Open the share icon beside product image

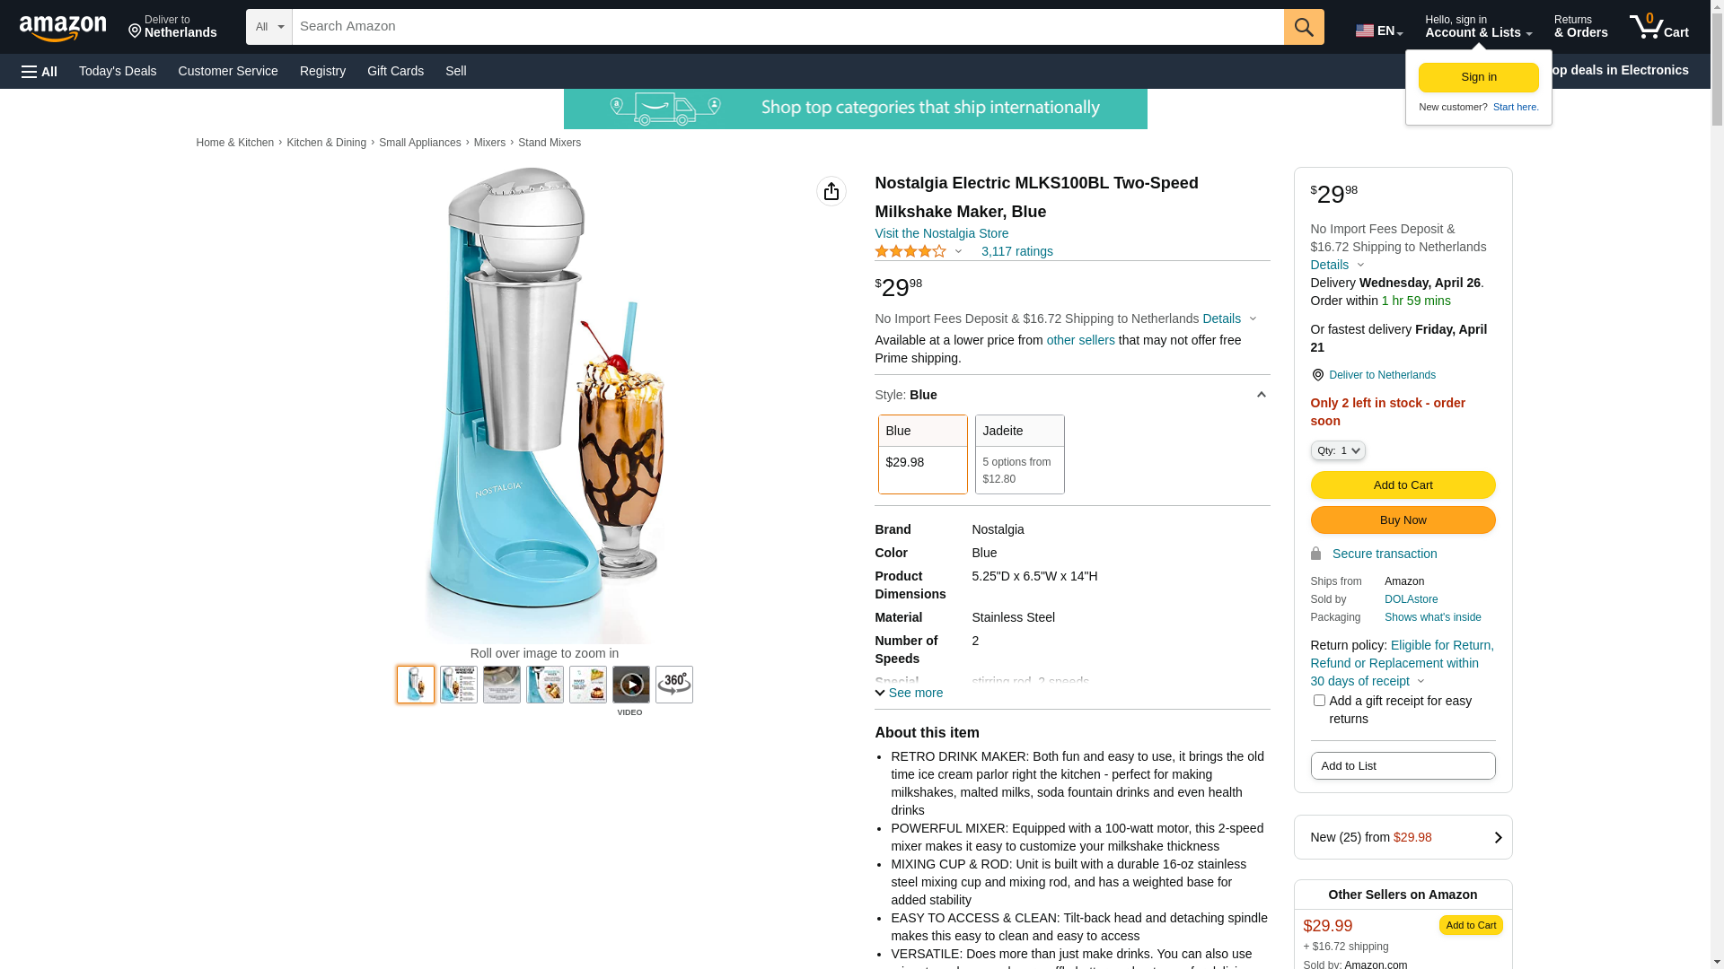coord(831,191)
